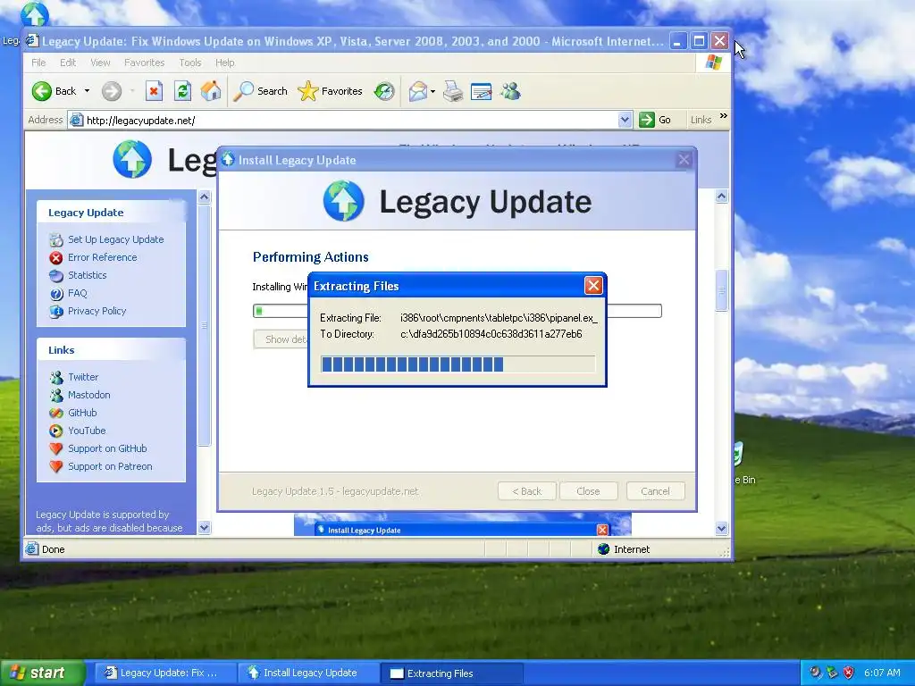The image size is (915, 686).
Task: Click the heart icon beside Support on Patreon
Action: pos(56,466)
